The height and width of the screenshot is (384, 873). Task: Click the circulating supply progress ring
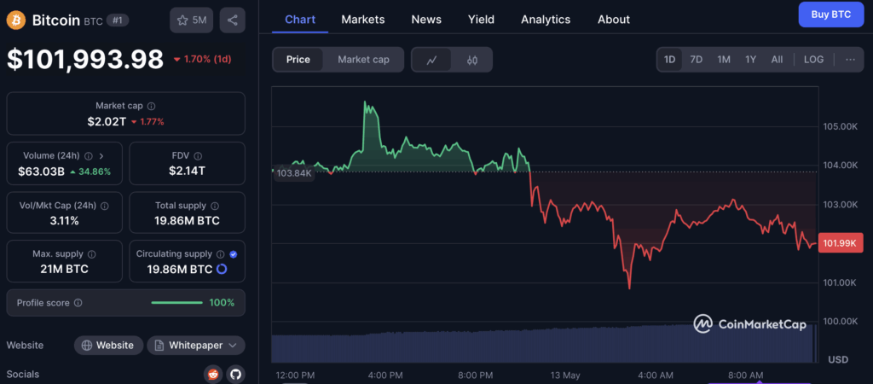221,269
